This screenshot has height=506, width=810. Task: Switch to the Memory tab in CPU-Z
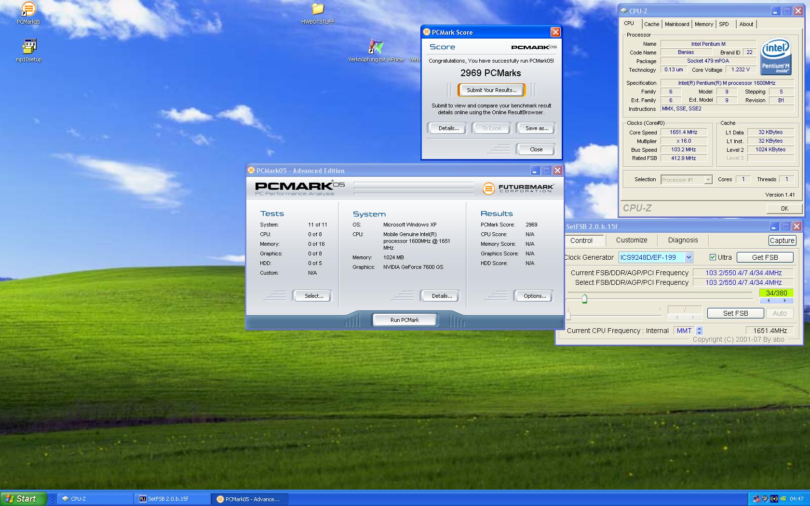(x=703, y=24)
